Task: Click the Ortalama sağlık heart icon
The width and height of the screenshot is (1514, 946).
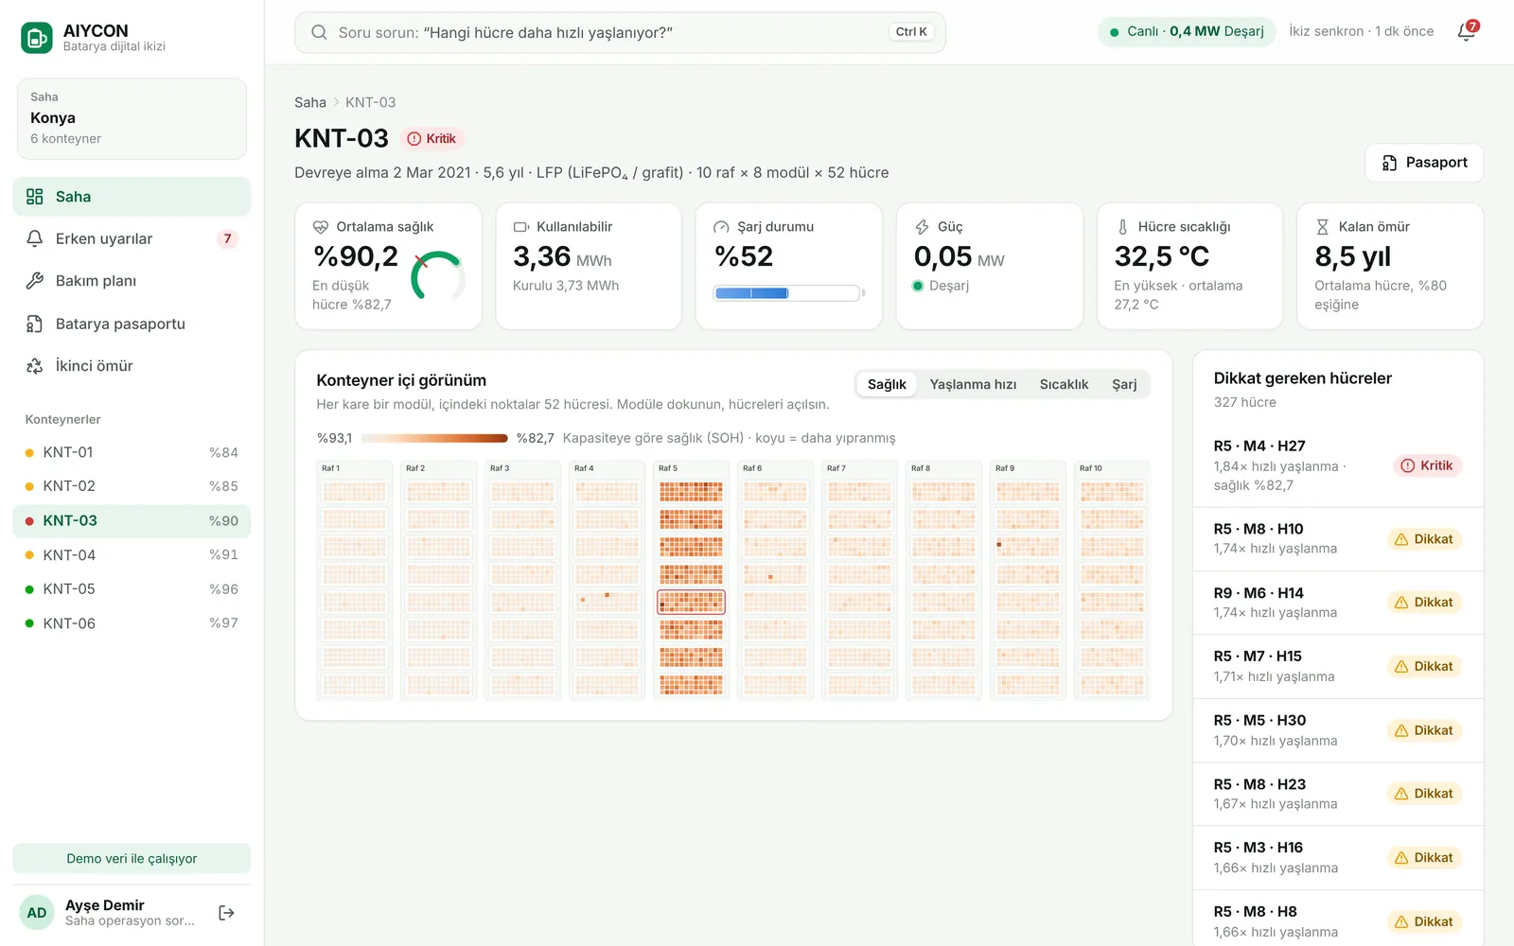Action: (321, 227)
